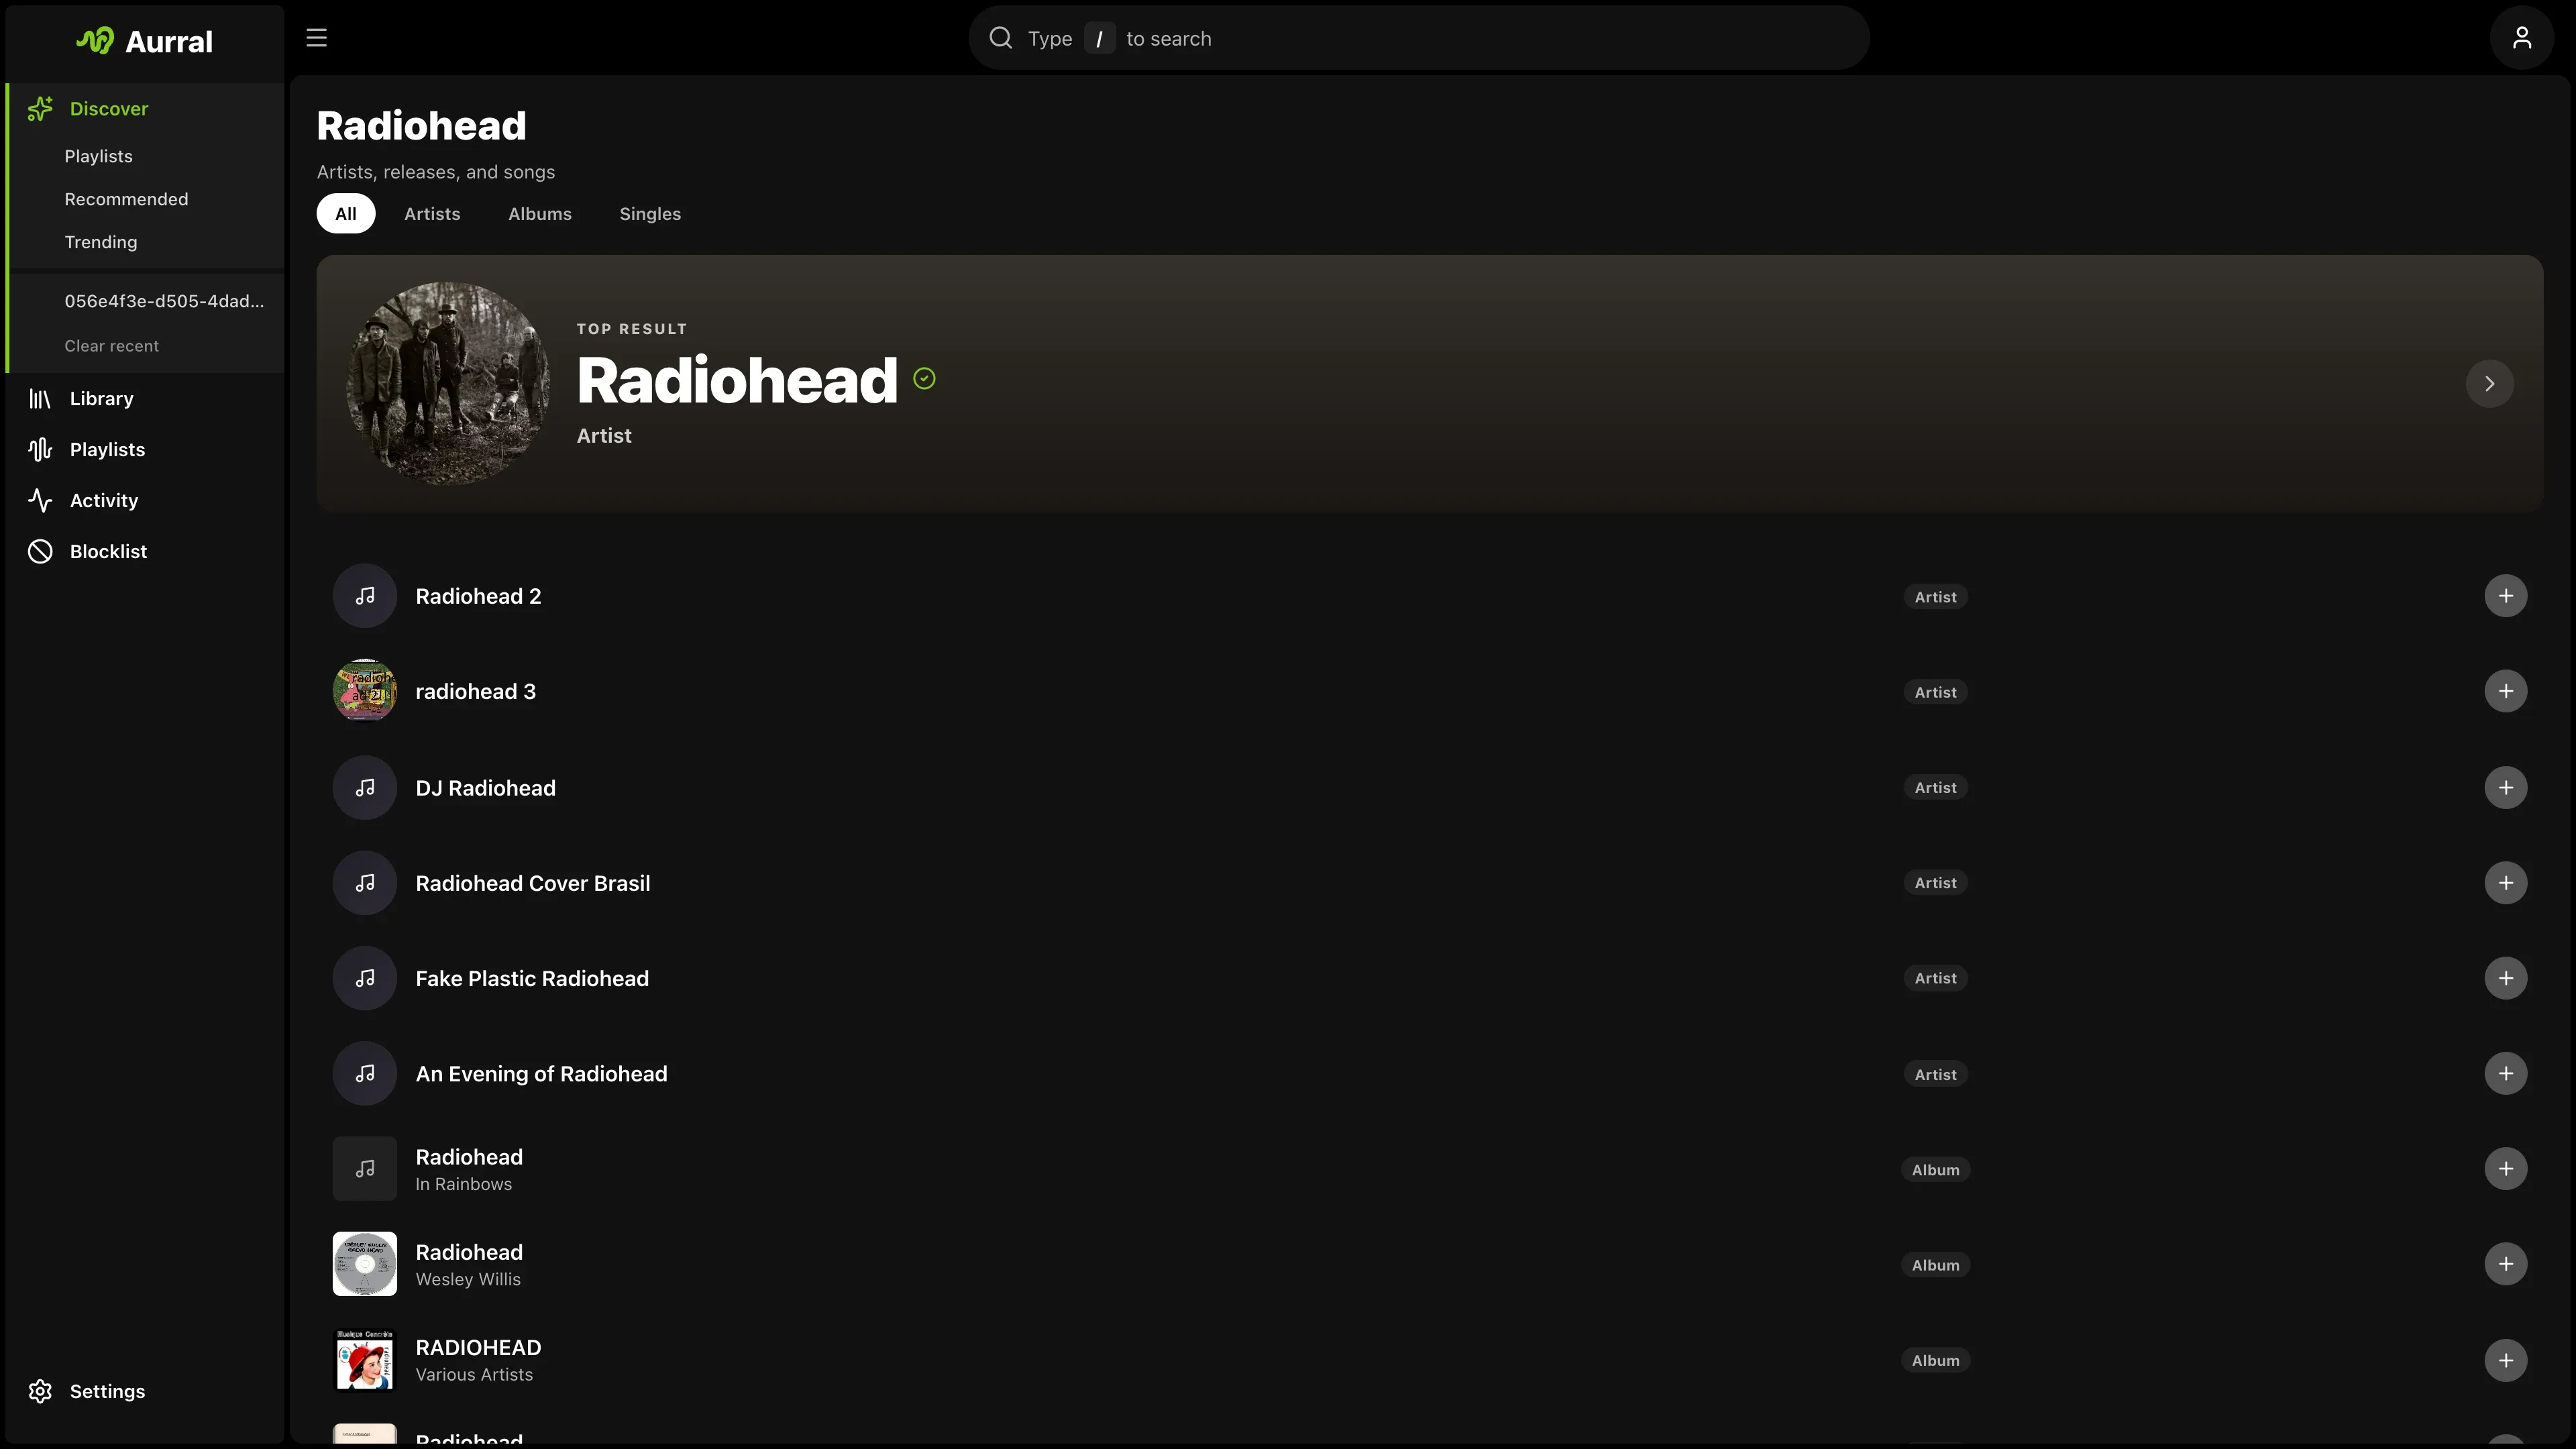Screen dimensions: 2576x1449
Task: Click the 'Various Artists' subtitle text
Action: point(474,1376)
